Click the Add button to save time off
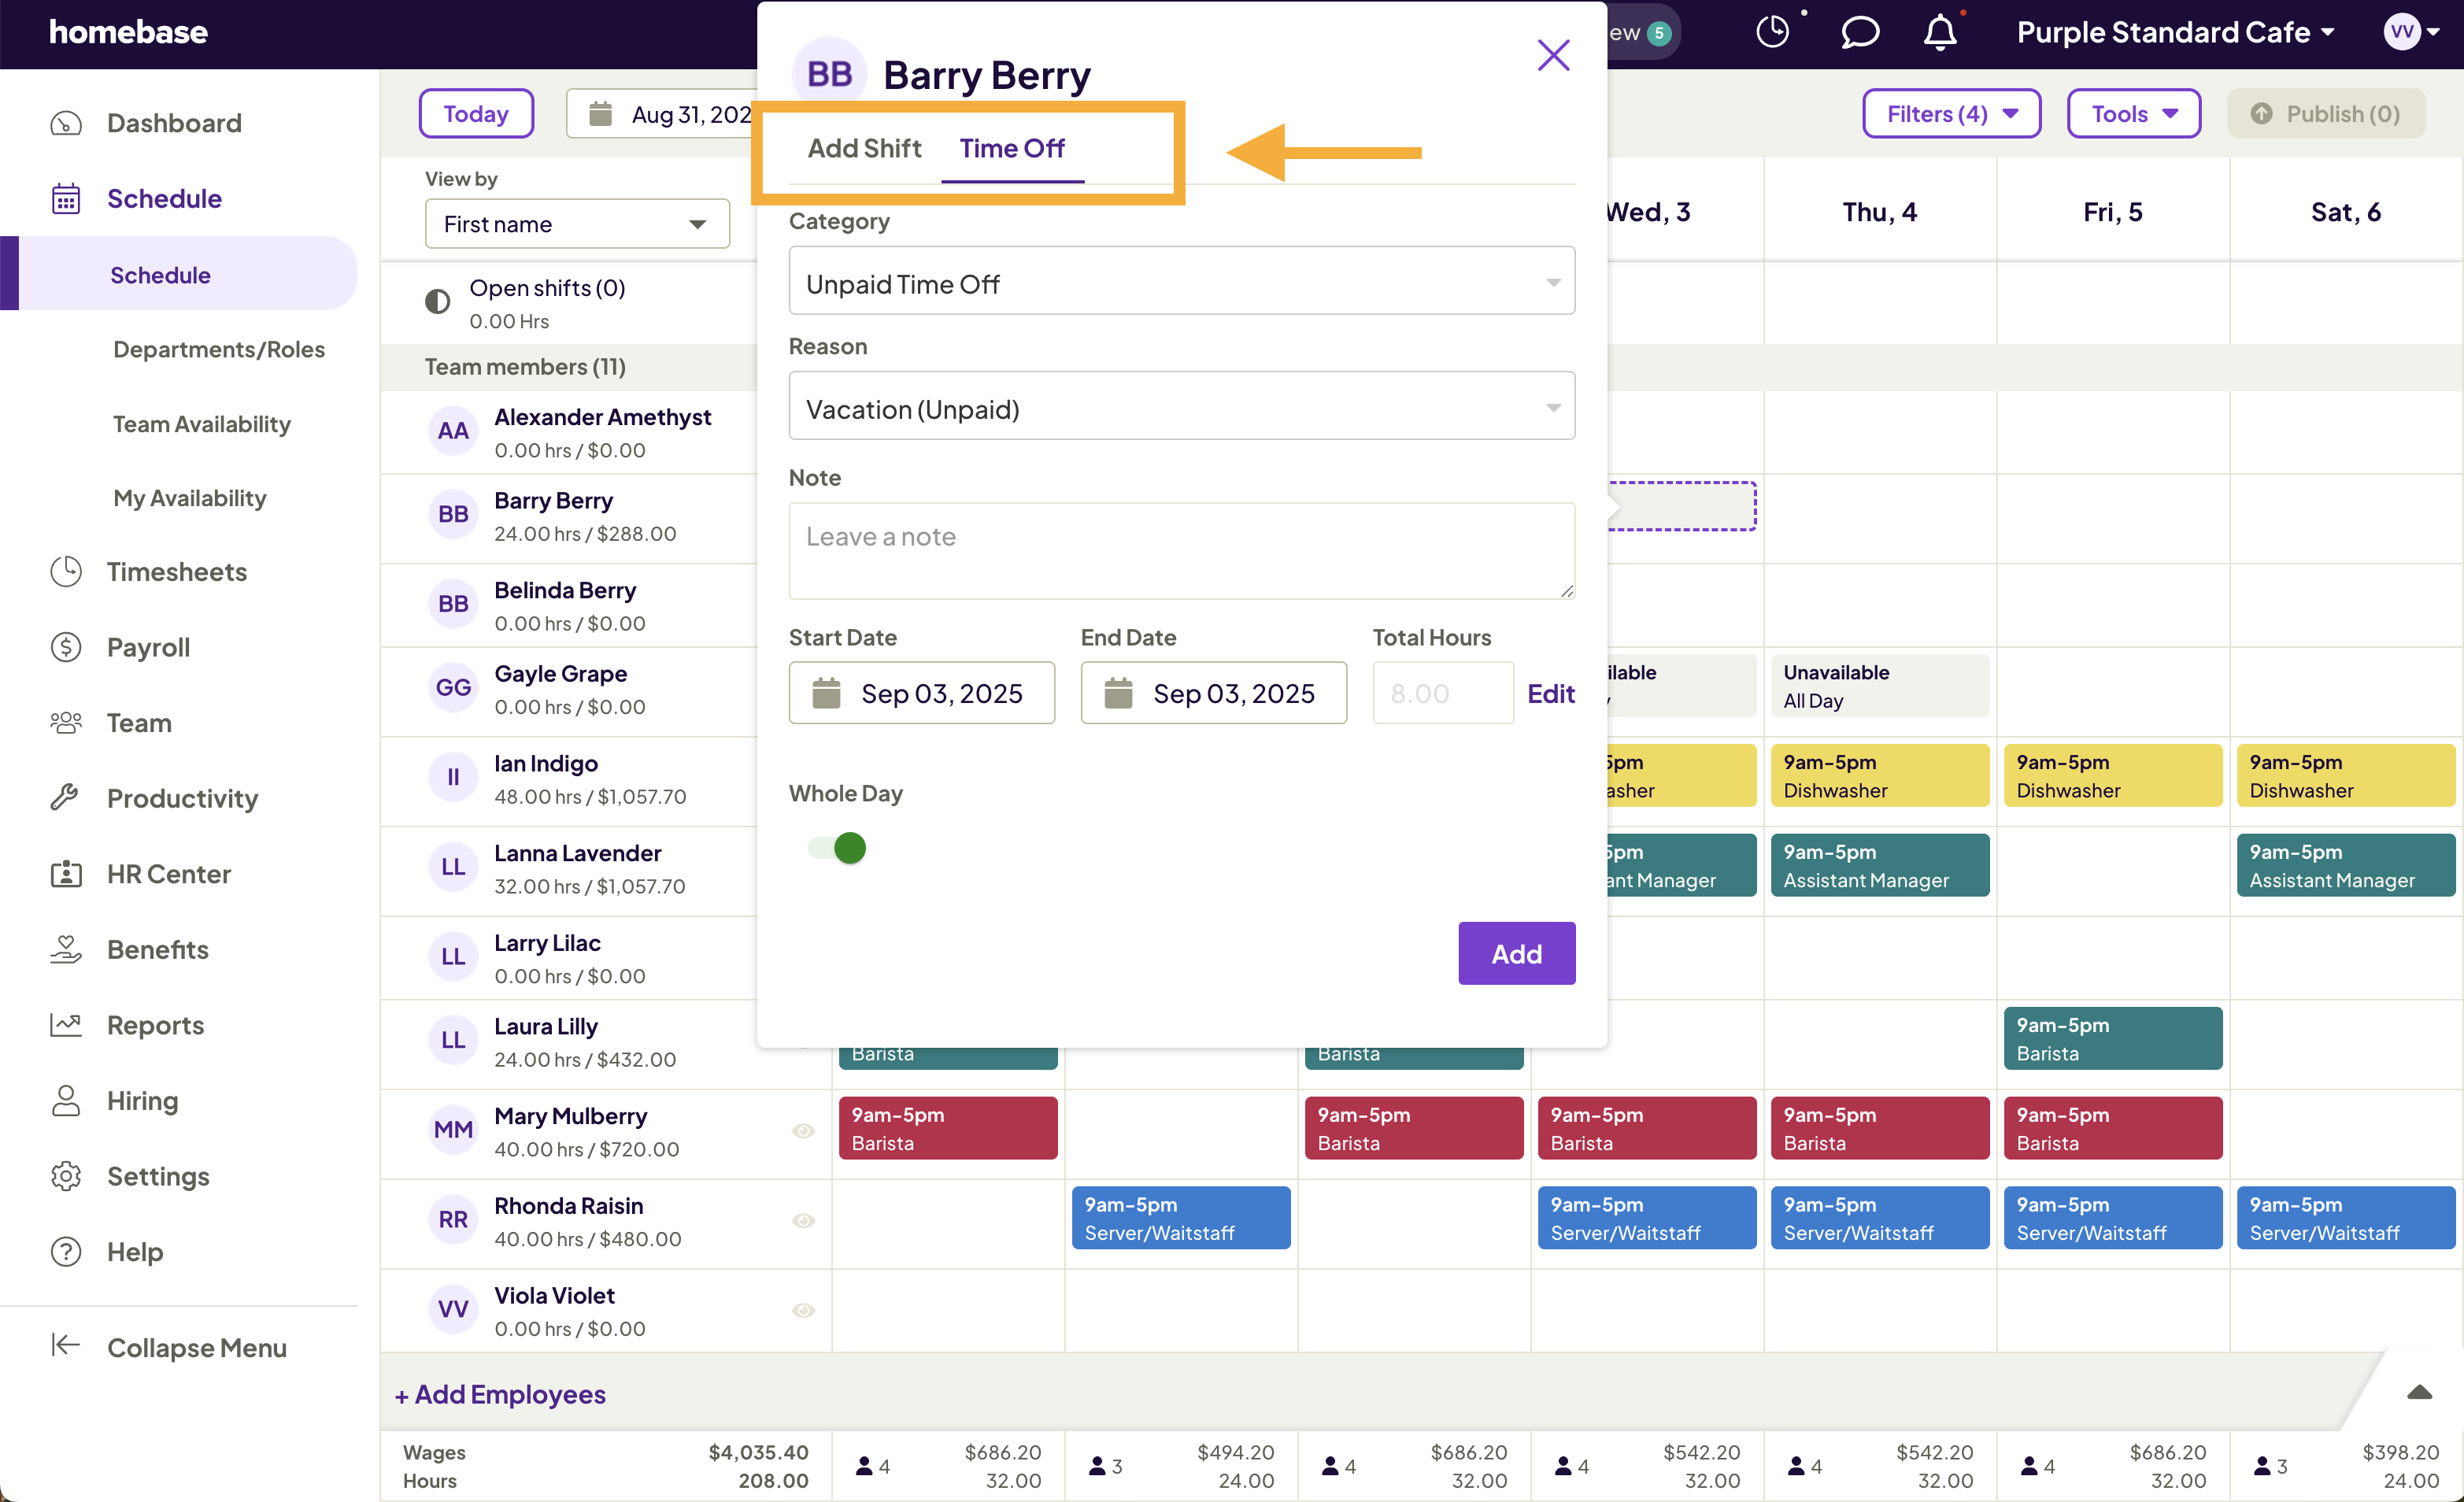This screenshot has width=2464, height=1502. coord(1516,953)
